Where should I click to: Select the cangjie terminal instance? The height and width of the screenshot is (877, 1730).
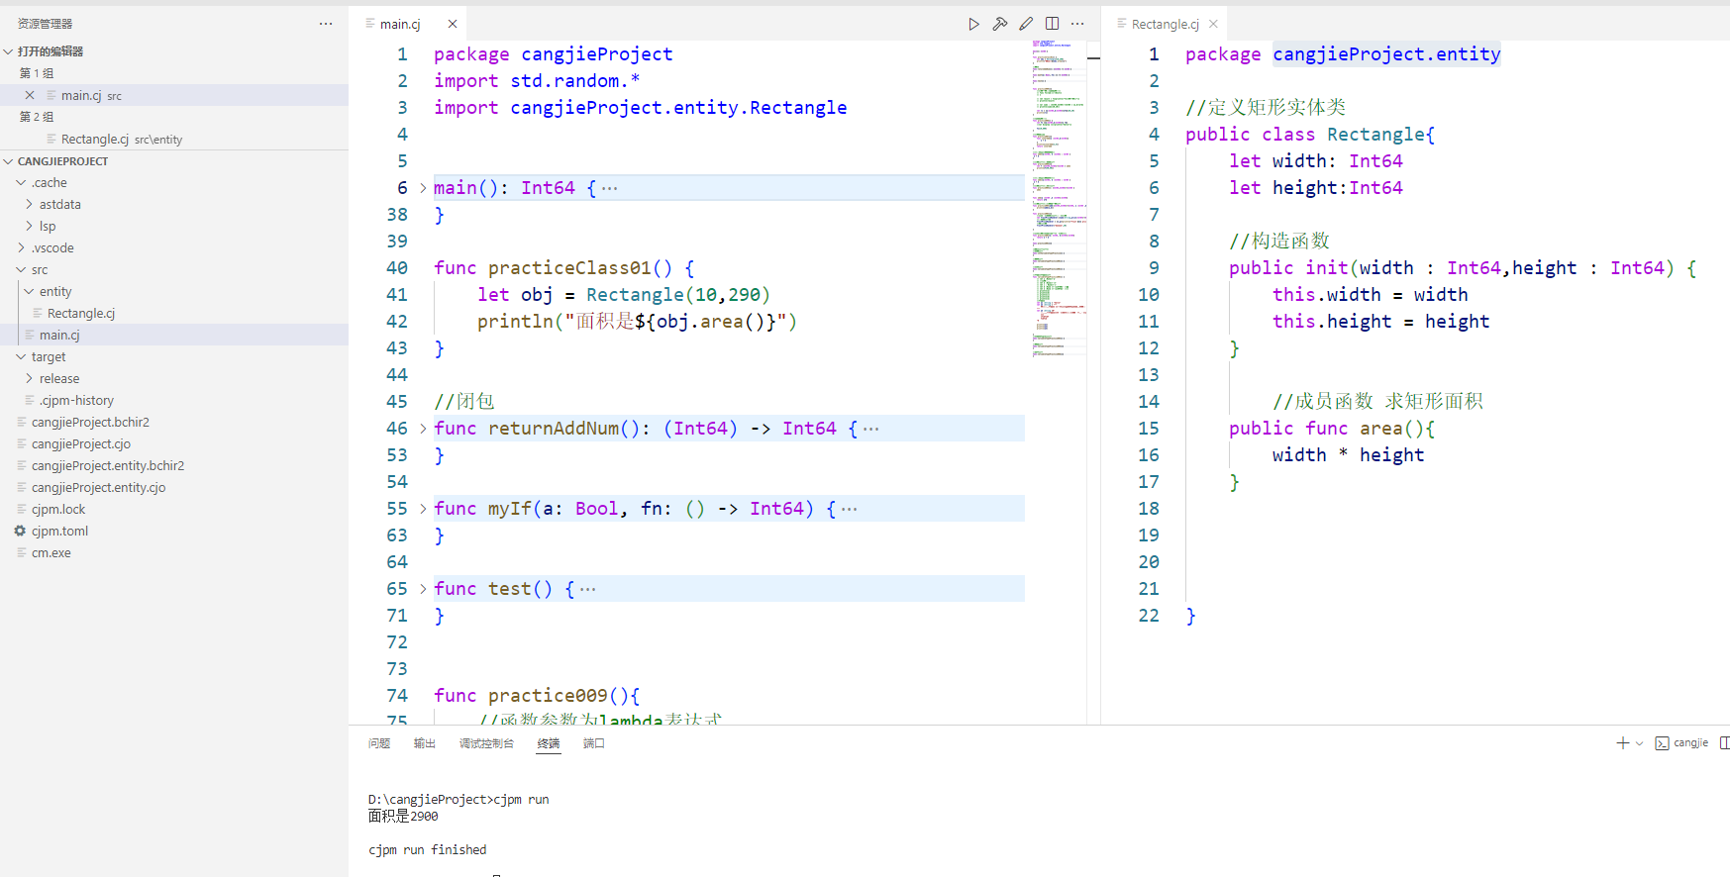(x=1681, y=743)
